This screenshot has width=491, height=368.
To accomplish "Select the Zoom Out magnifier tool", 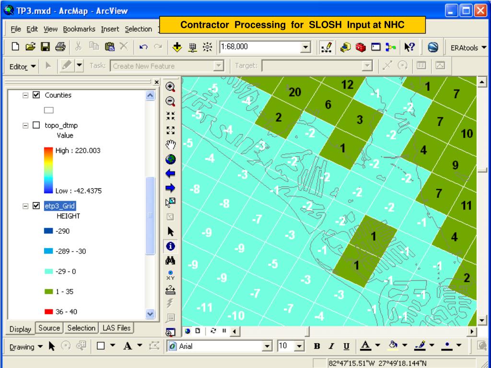I will [170, 102].
